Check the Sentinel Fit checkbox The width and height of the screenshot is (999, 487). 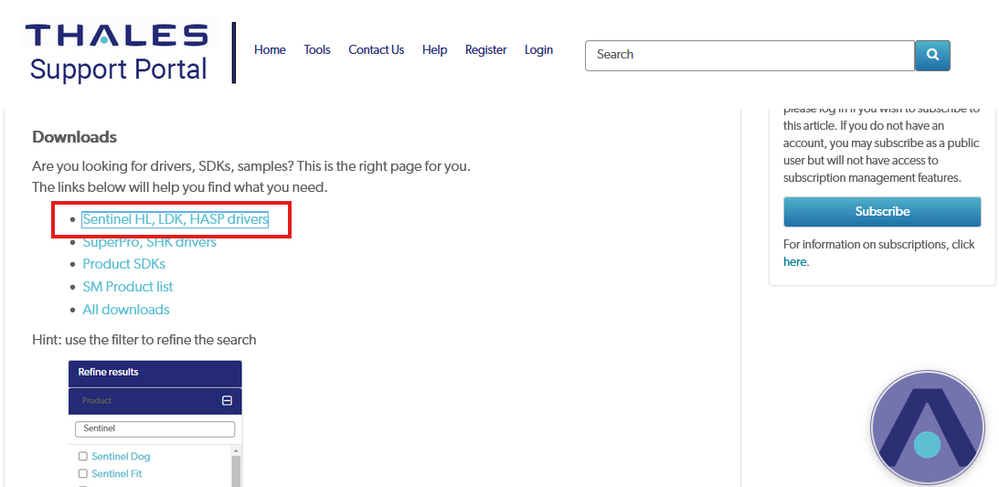[x=82, y=473]
